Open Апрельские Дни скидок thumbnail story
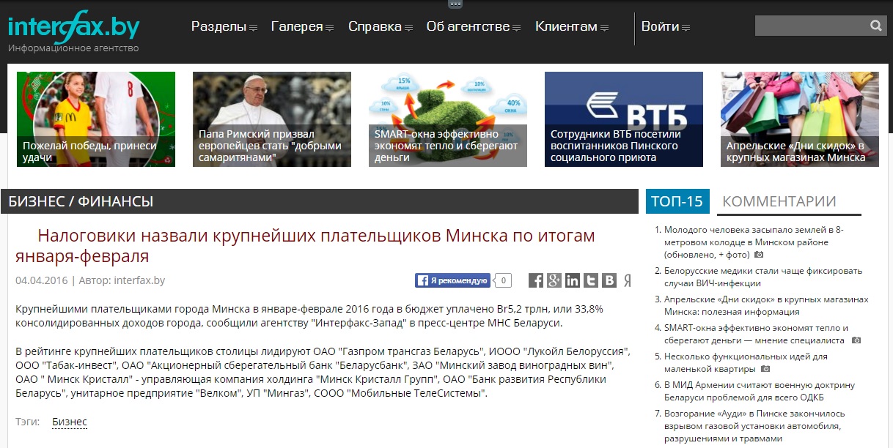Viewport: 893px width, 448px height. [800, 119]
